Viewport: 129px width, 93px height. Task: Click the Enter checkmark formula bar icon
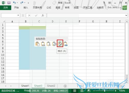point(36,15)
